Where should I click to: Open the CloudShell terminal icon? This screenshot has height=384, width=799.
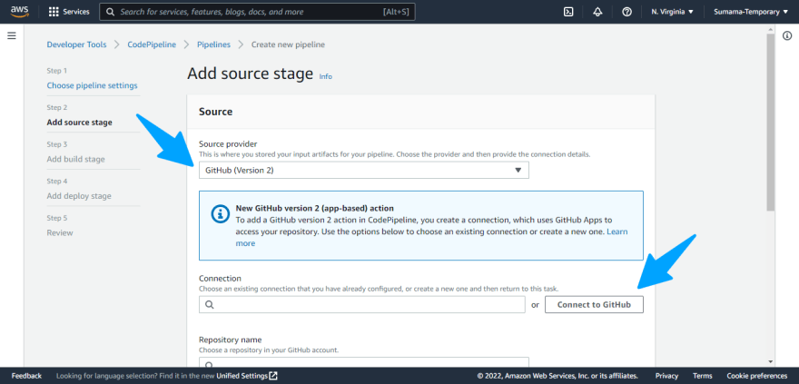click(x=568, y=12)
